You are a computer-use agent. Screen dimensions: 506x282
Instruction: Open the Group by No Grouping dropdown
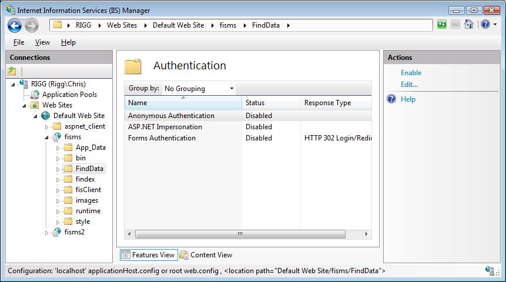pyautogui.click(x=199, y=88)
